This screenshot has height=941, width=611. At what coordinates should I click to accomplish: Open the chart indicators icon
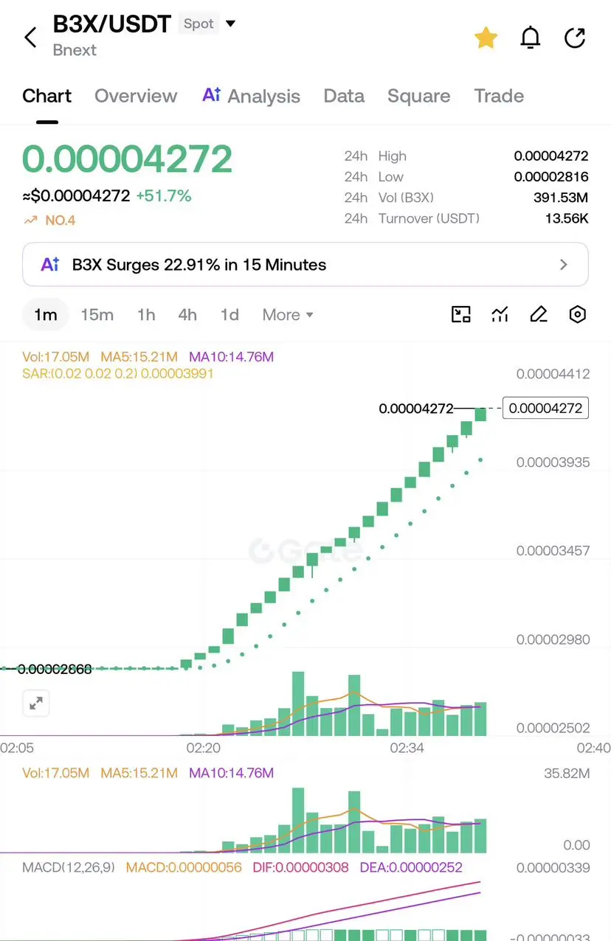click(x=500, y=315)
